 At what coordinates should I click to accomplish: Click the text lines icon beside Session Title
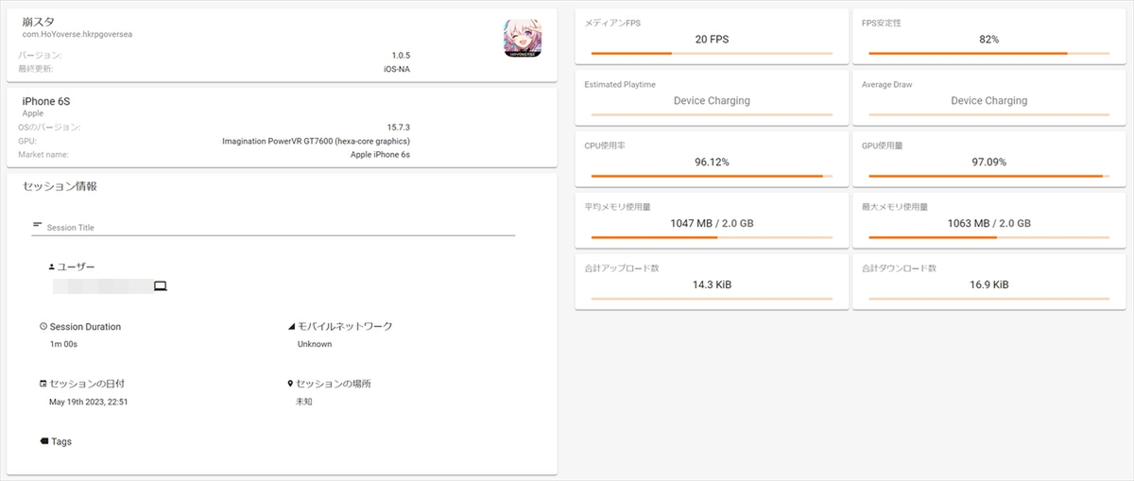pos(38,225)
